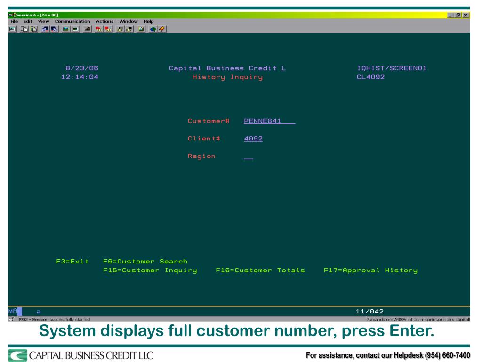The width and height of the screenshot is (482, 362).
Task: Stop macro recording with the Stop icon
Action: pos(108,29)
